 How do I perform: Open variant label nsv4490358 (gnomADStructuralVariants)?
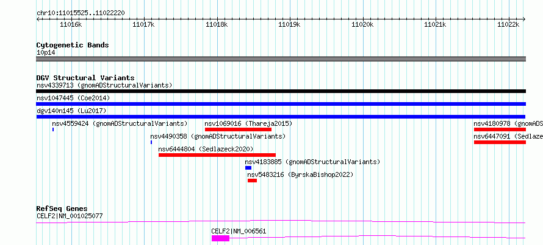pyautogui.click(x=218, y=136)
